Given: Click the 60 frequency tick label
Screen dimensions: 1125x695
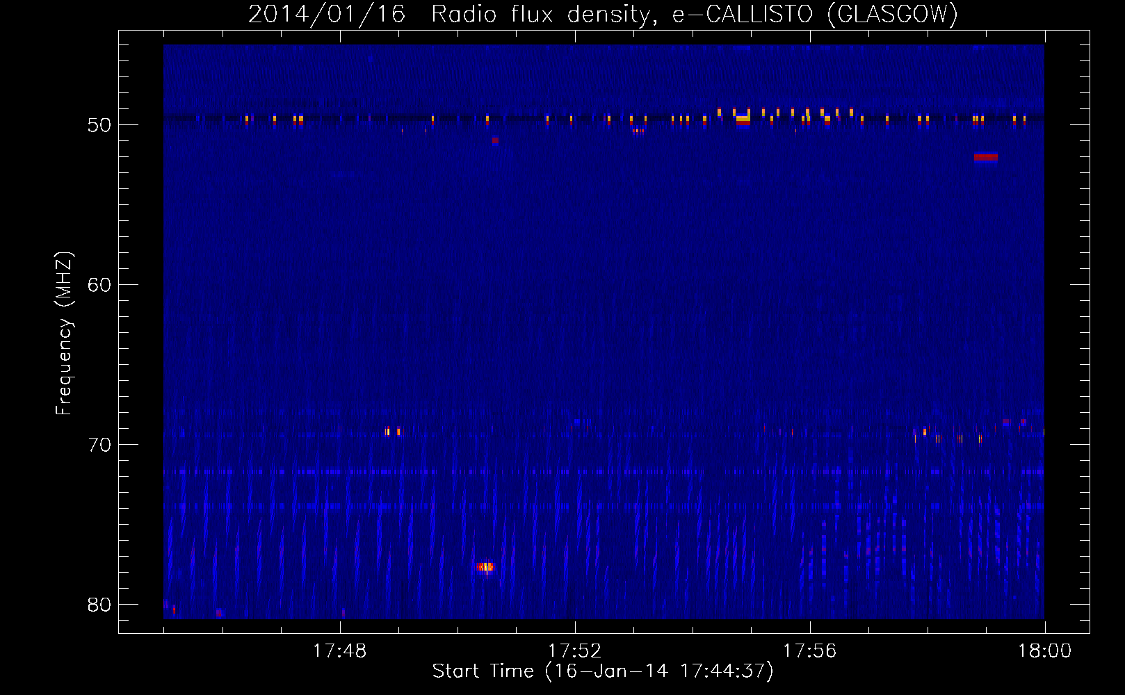Looking at the screenshot, I should (x=99, y=285).
